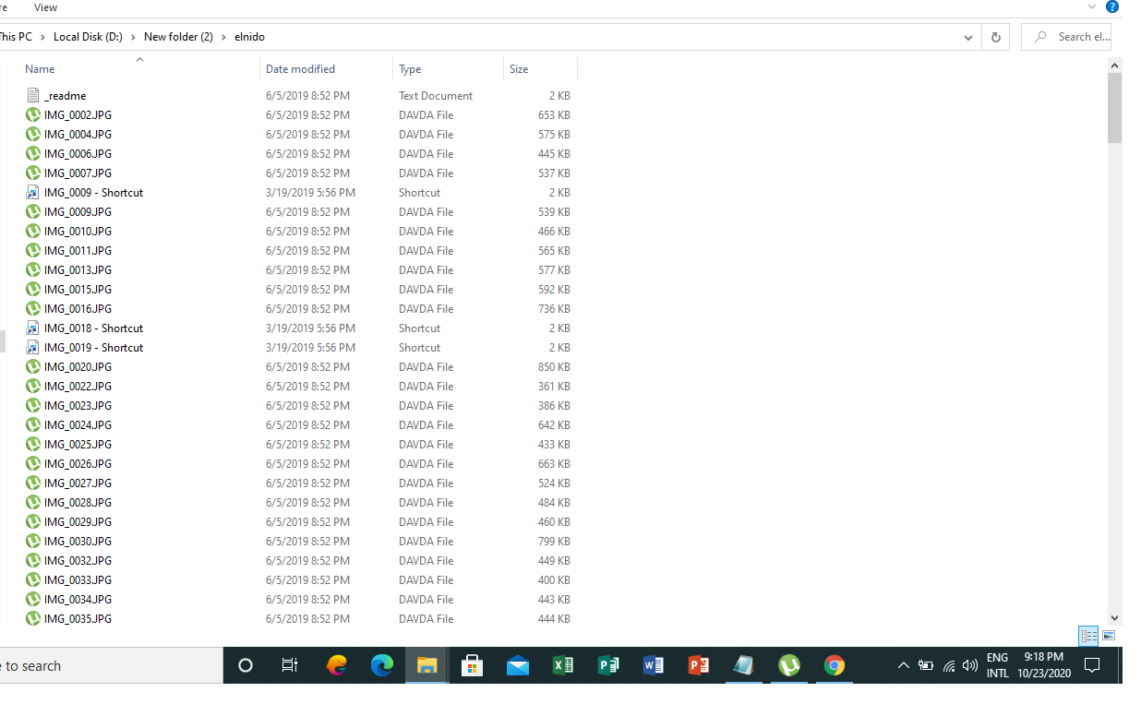The height and width of the screenshot is (716, 1141).
Task: Open File Explorer taskbar icon
Action: coord(426,665)
